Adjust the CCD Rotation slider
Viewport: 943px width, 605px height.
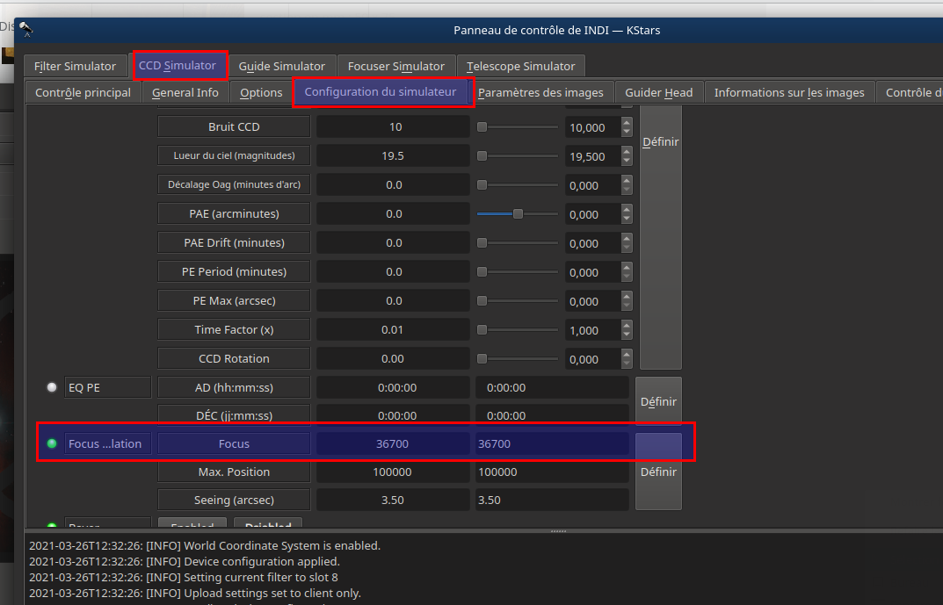click(x=518, y=358)
